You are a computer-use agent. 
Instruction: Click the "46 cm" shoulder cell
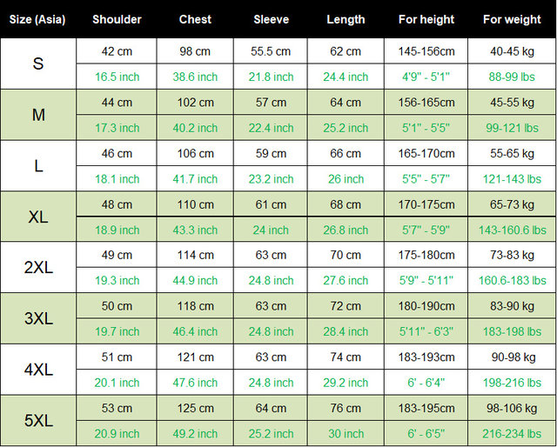[117, 153]
